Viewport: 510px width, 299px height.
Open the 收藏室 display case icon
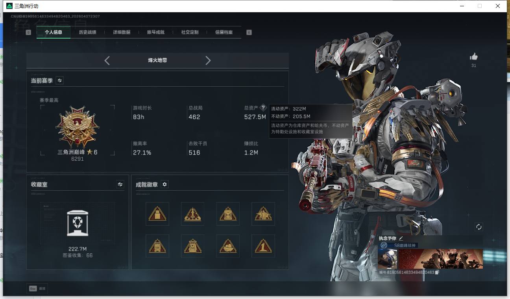tap(78, 223)
